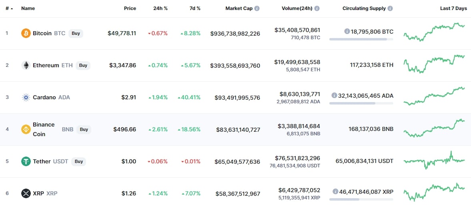The height and width of the screenshot is (207, 471).
Task: Click 168,137,036 BNB circulating supply
Action: [x=371, y=129]
